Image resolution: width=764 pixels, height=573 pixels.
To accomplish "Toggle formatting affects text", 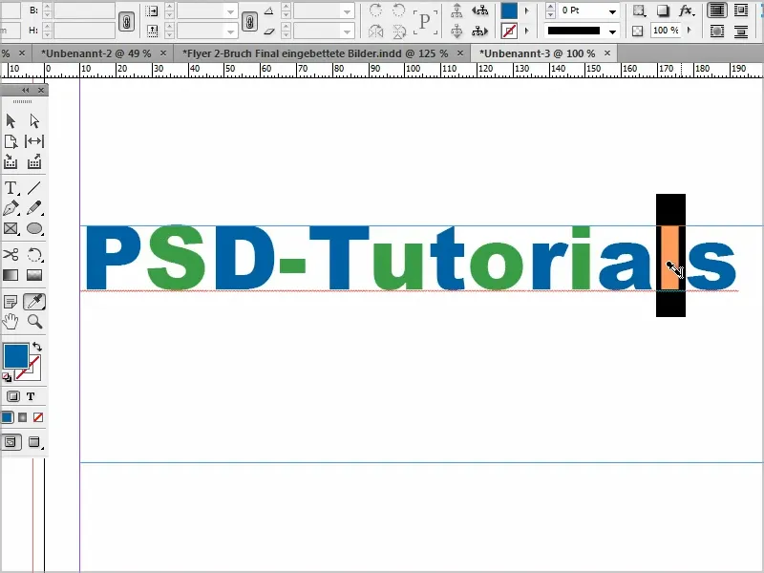I will [31, 396].
